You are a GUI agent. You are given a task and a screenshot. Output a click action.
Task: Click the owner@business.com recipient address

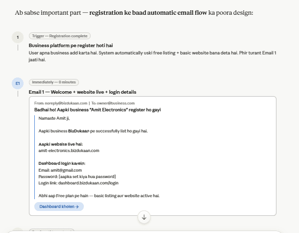point(116,103)
